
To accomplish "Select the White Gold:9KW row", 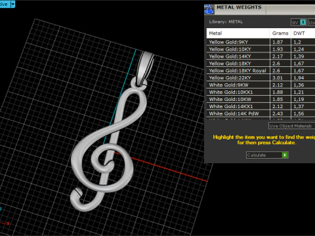I will [261, 85].
